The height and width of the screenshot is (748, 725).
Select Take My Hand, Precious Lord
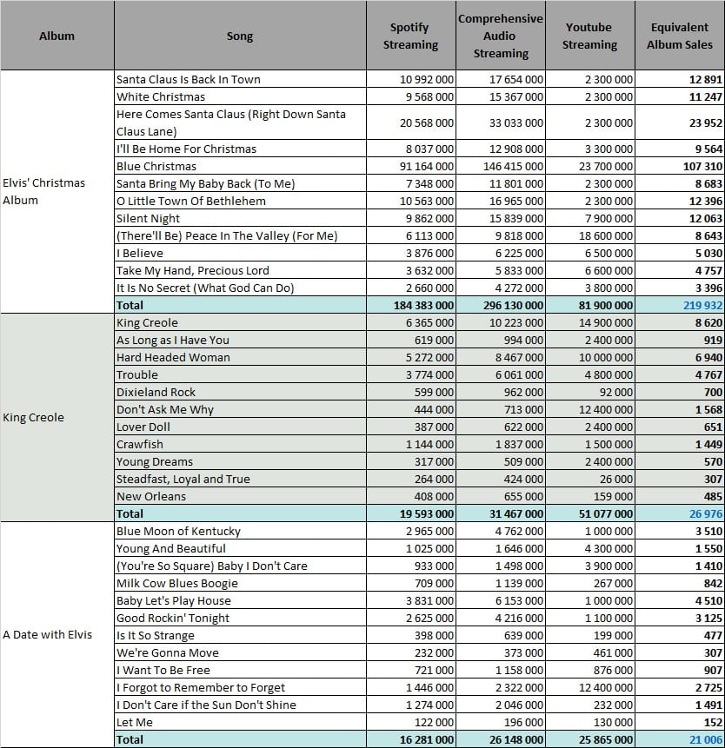pos(240,270)
